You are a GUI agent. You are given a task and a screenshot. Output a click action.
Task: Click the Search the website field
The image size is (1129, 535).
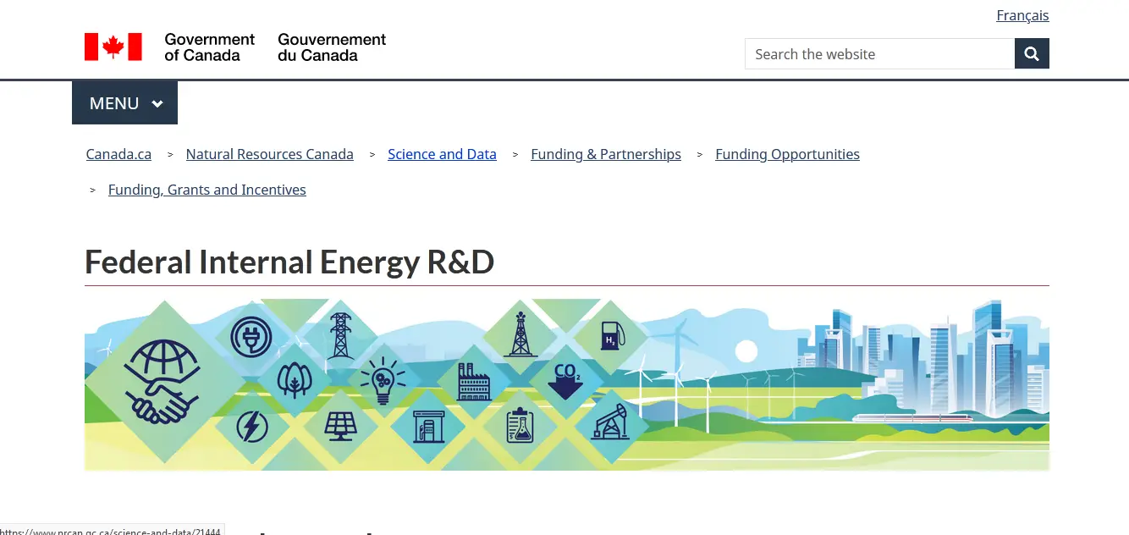[878, 54]
